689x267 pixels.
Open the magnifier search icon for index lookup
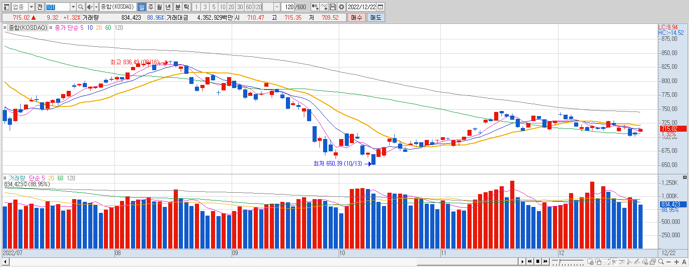[x=81, y=7]
